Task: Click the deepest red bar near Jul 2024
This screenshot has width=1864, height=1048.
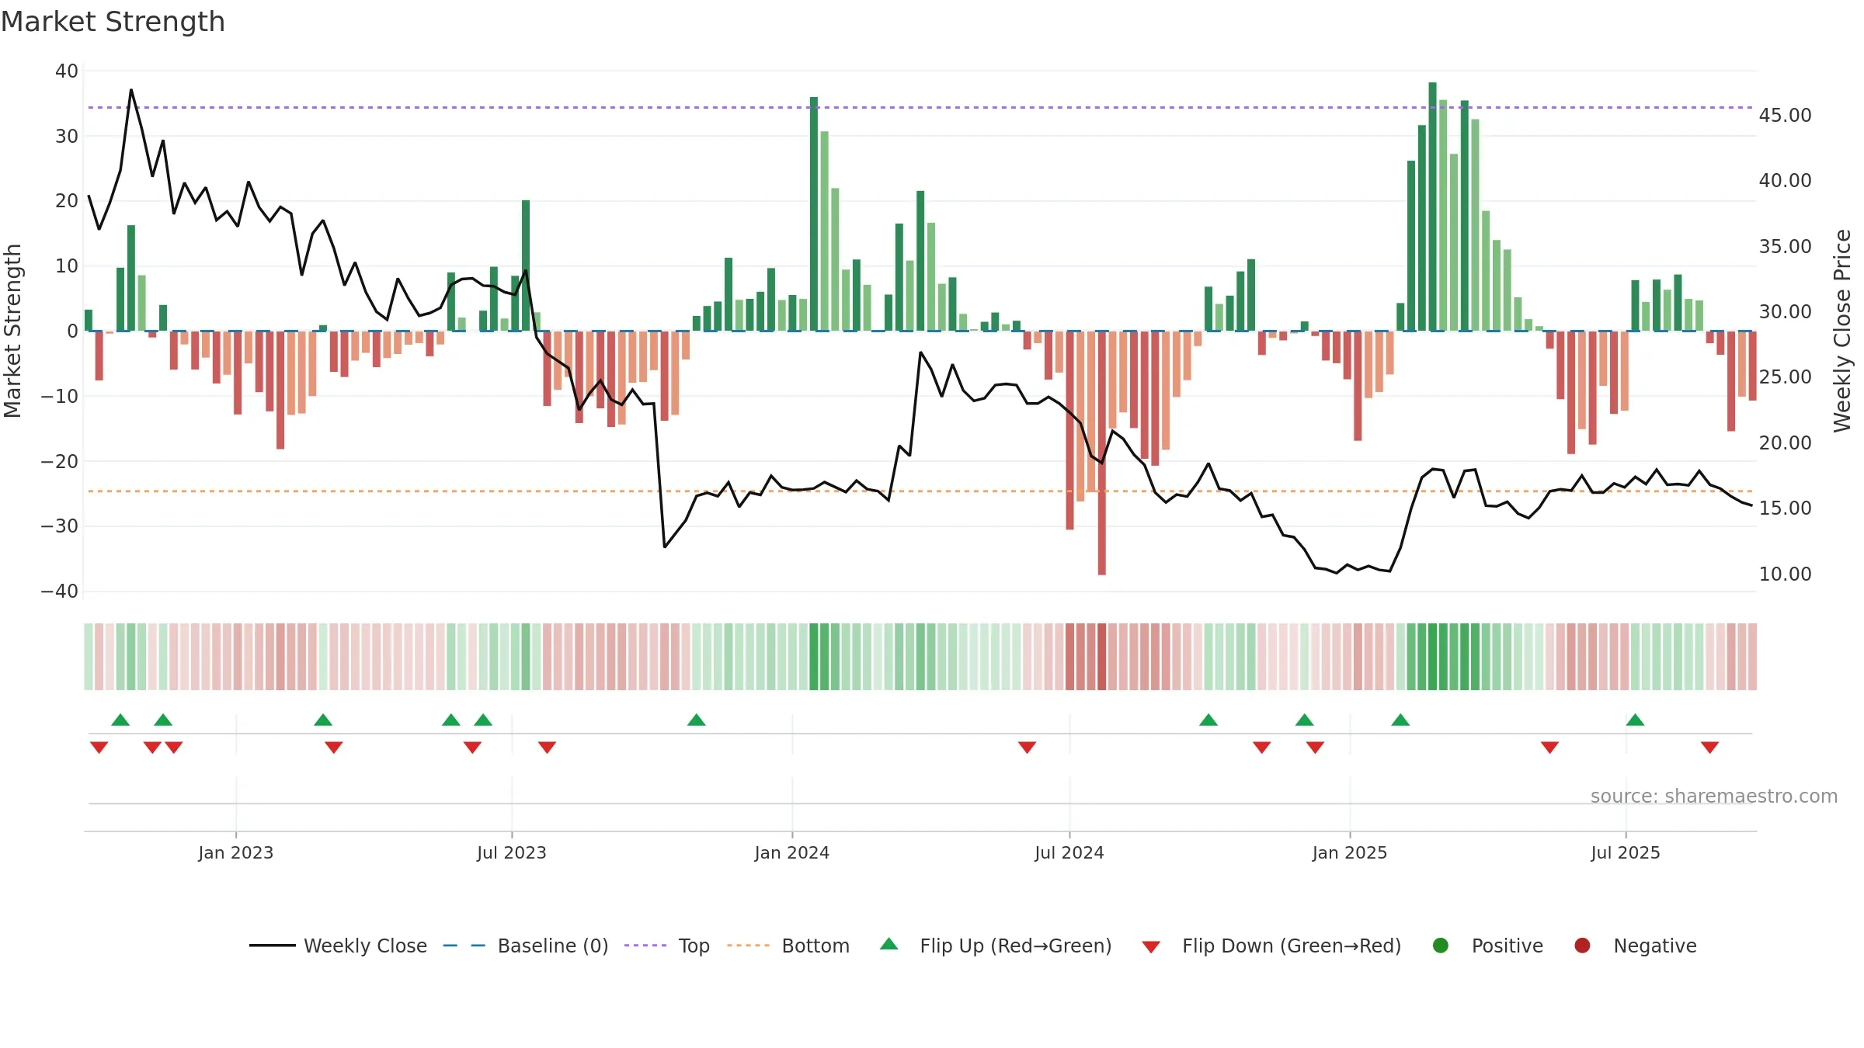Action: [1102, 453]
